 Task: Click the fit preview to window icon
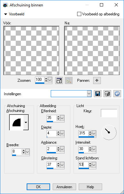click(59, 80)
